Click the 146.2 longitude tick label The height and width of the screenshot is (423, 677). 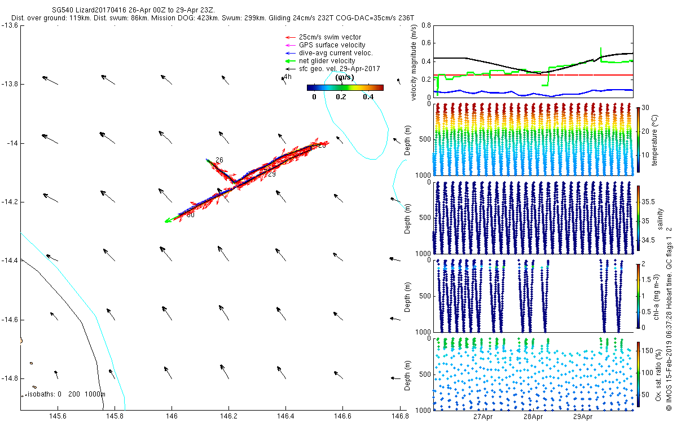(228, 417)
